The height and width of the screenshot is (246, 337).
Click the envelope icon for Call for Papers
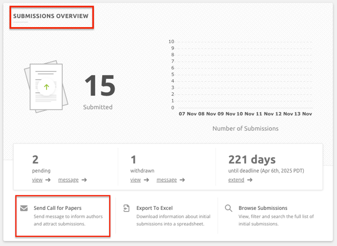pyautogui.click(x=24, y=208)
